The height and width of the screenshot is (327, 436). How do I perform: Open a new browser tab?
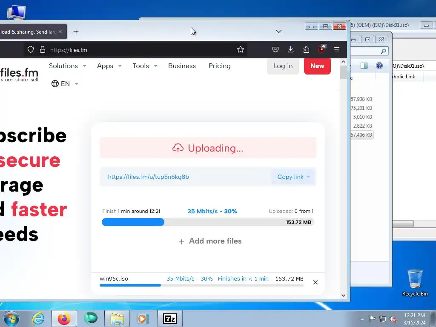click(76, 32)
